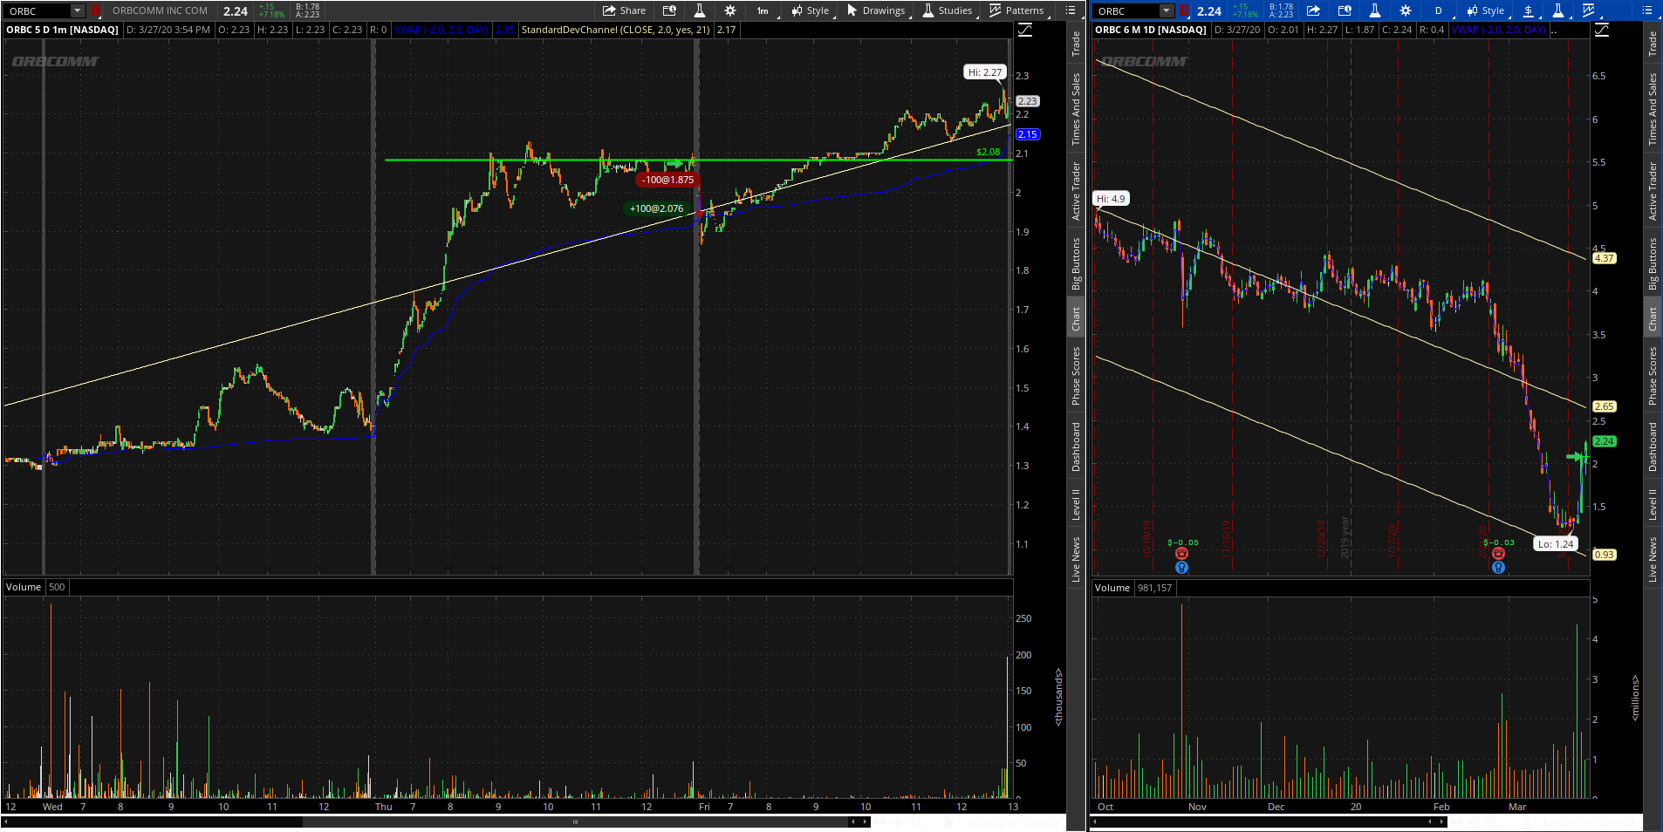Click the Share button in left chart toolbar
Screen dimensions: 1663x832
[x=625, y=10]
